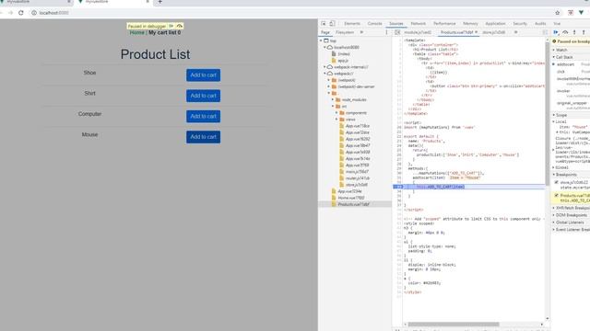Activate the inspect element picker
The height and width of the screenshot is (331, 590).
click(x=324, y=23)
